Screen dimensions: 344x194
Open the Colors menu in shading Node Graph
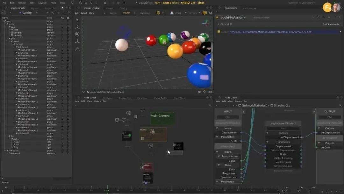click(238, 101)
